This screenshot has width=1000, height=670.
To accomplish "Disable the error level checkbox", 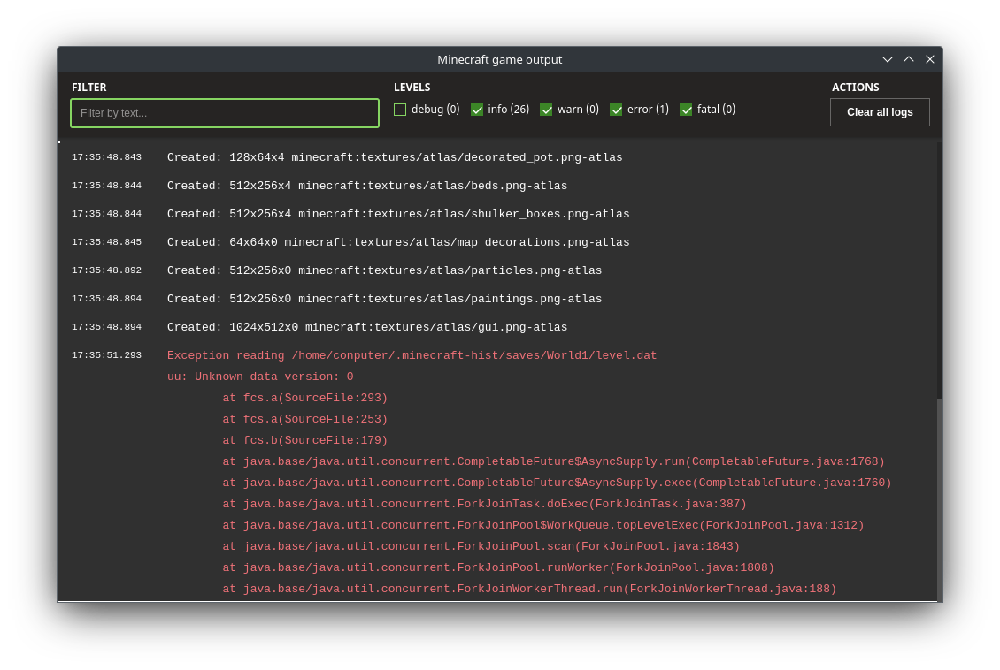I will pos(616,110).
